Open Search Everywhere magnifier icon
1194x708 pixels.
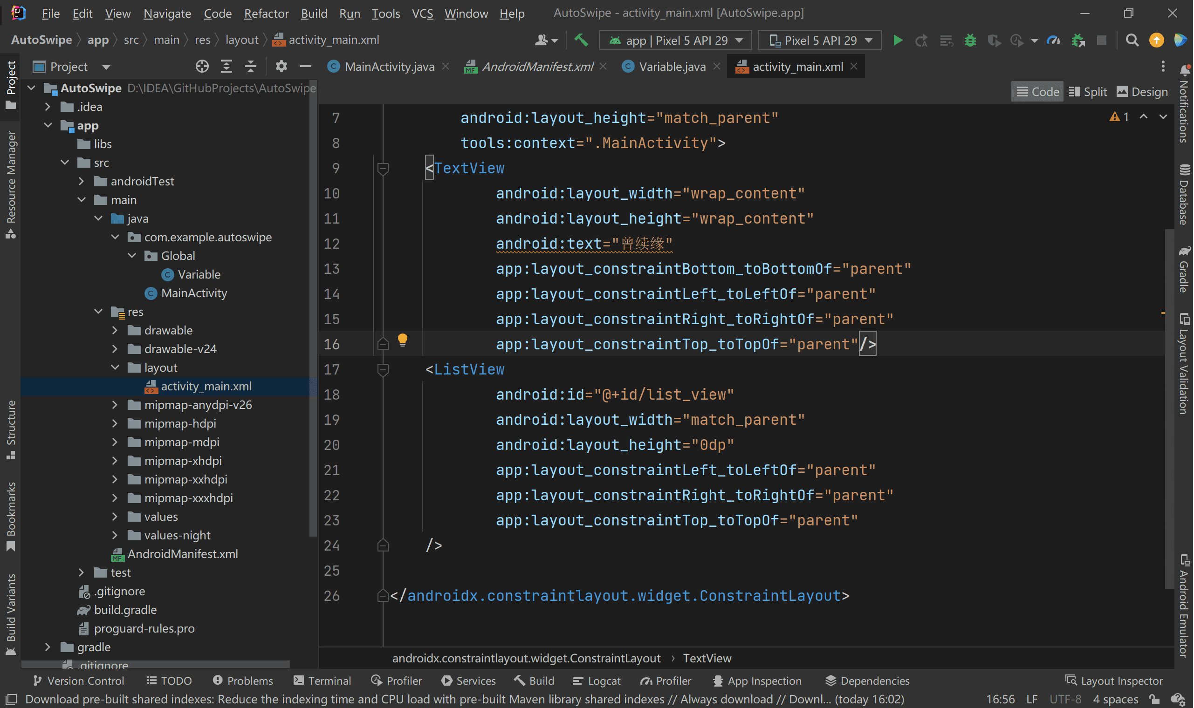1132,41
